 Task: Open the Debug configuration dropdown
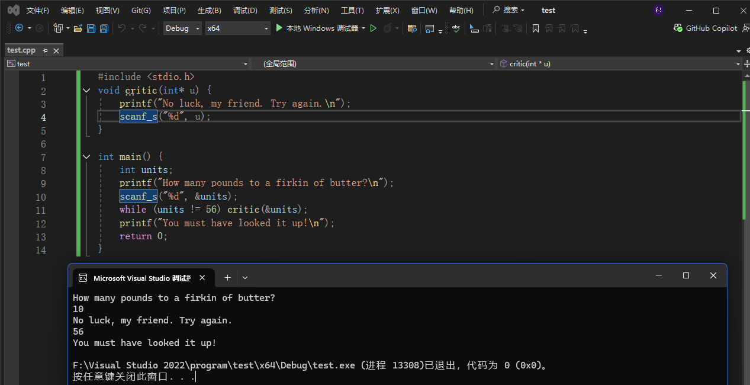(x=182, y=28)
